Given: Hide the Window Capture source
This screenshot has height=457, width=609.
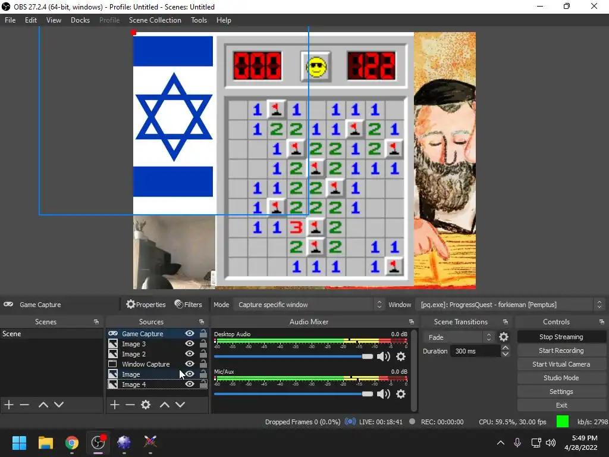Looking at the screenshot, I should click(190, 364).
